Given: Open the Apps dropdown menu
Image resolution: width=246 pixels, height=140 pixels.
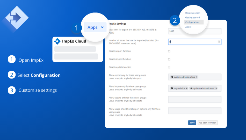Looking at the screenshot, I should pos(95,27).
